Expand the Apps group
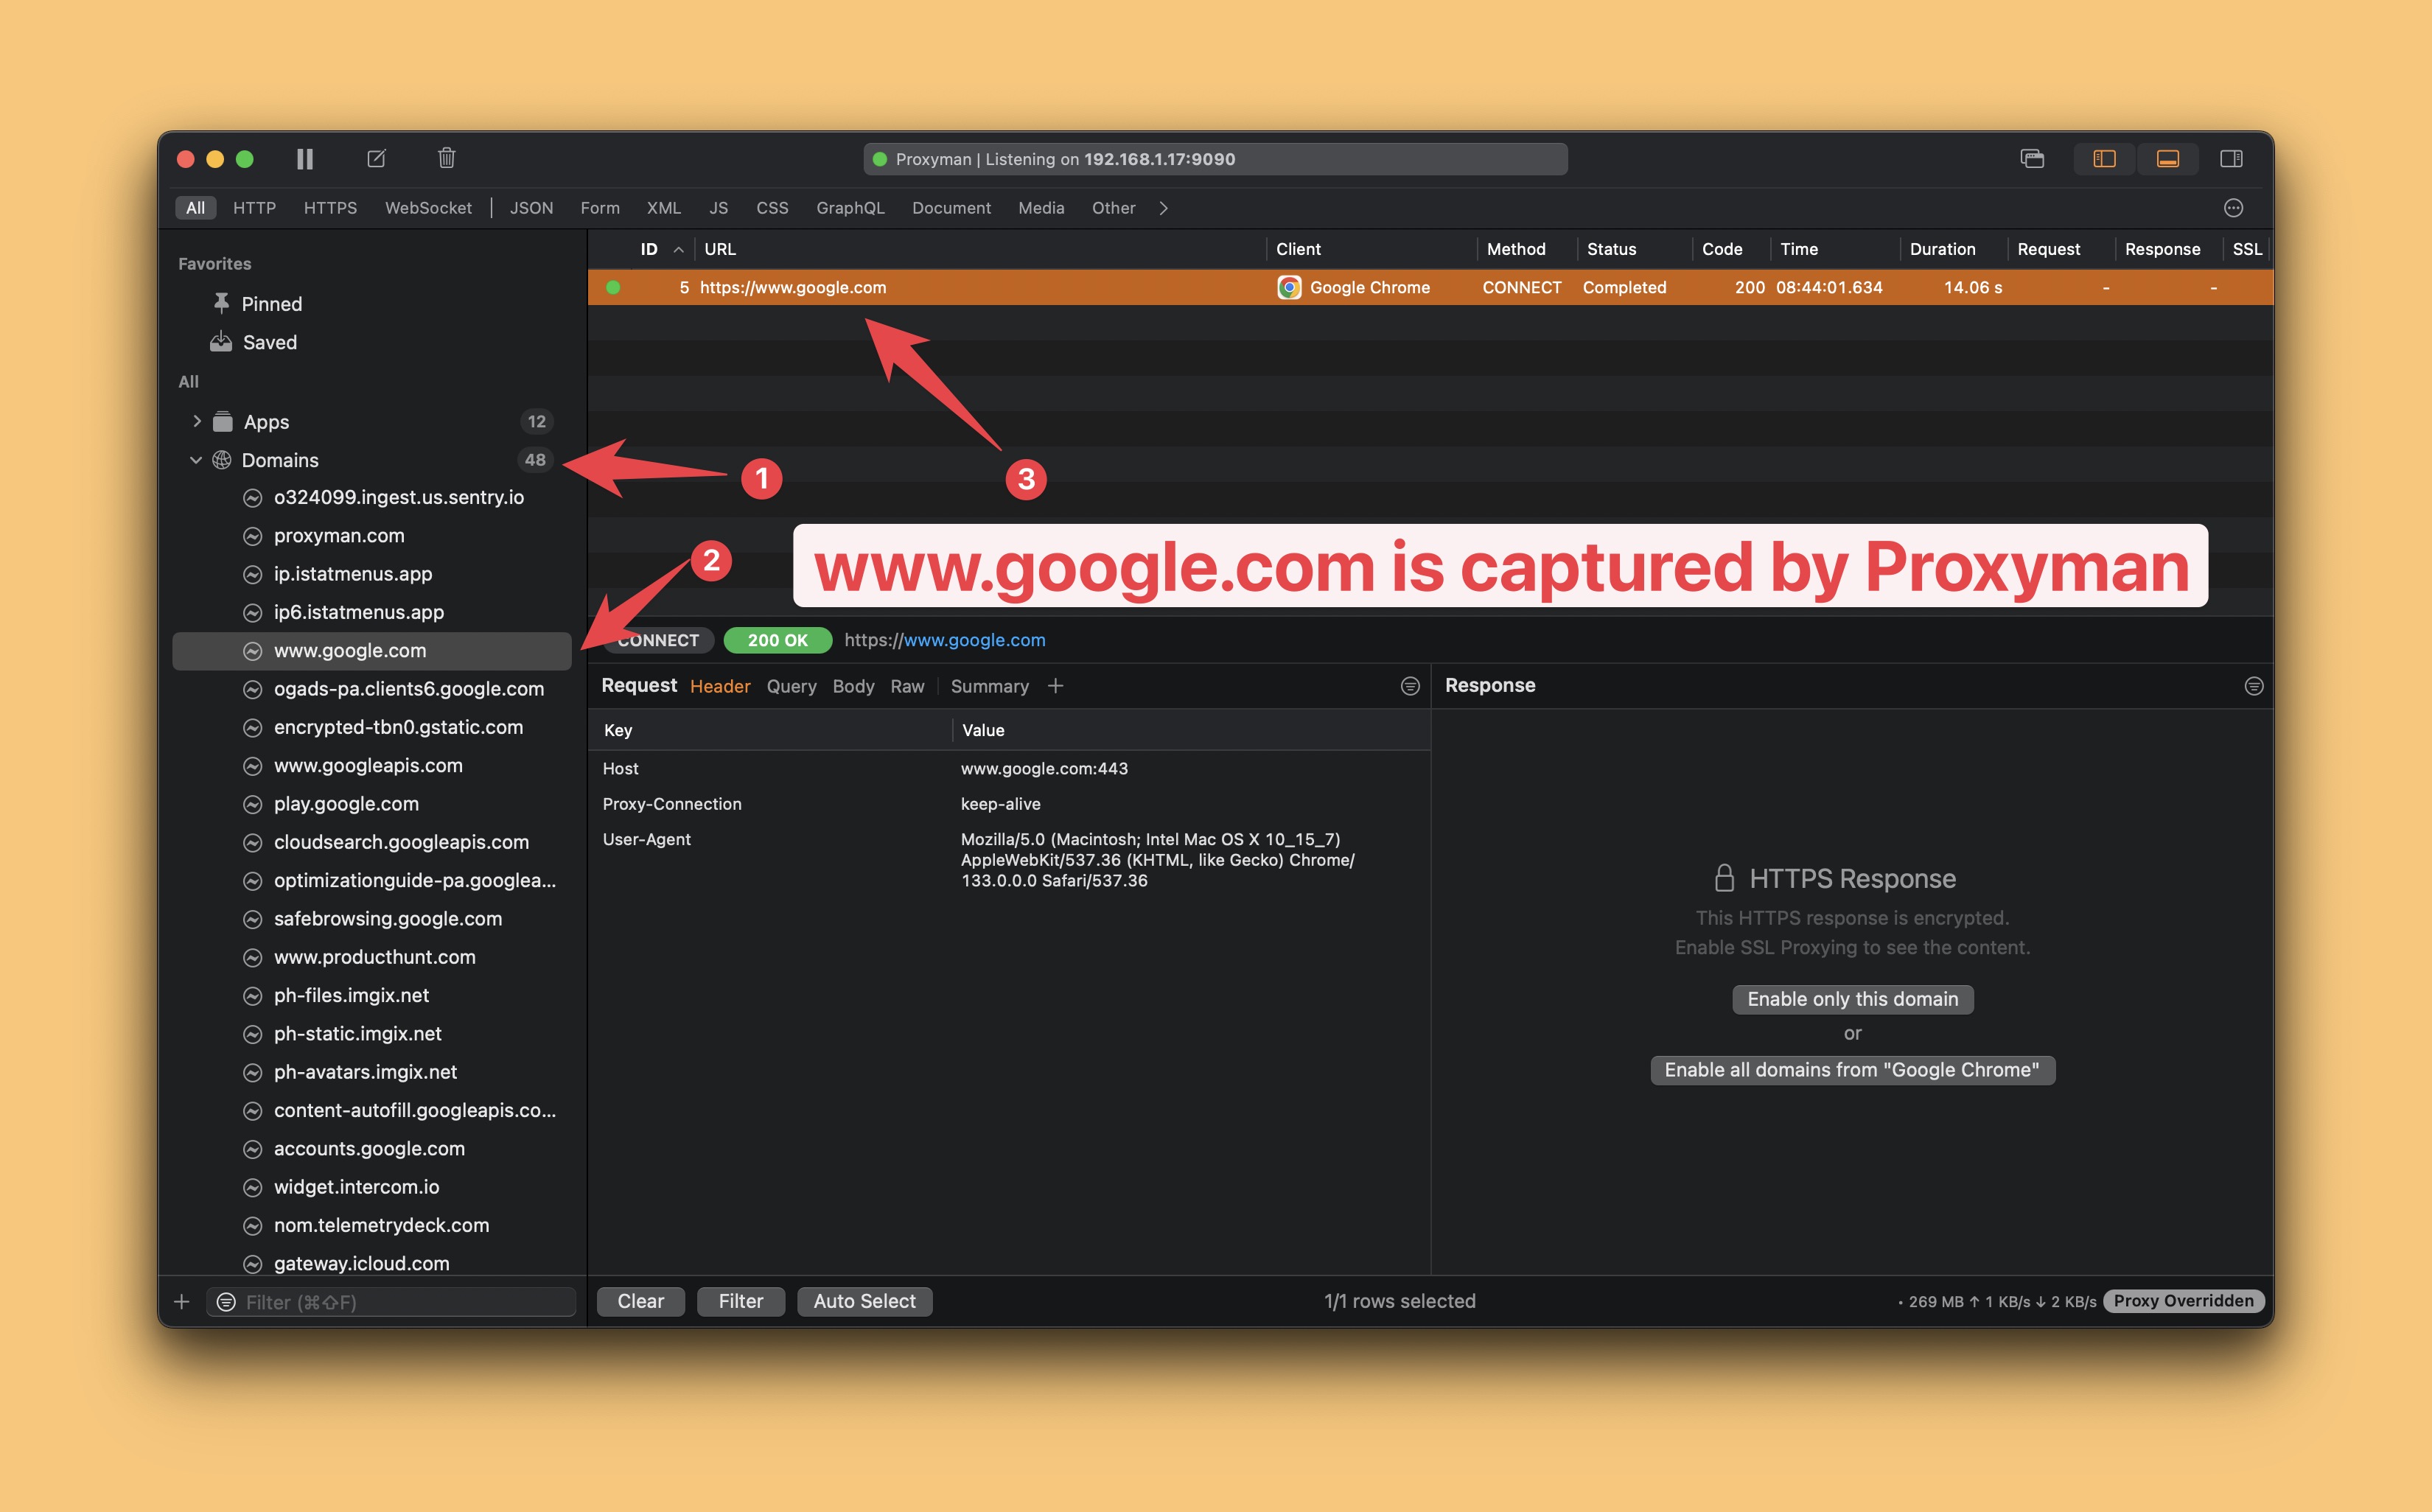The image size is (2432, 1512). (x=197, y=421)
